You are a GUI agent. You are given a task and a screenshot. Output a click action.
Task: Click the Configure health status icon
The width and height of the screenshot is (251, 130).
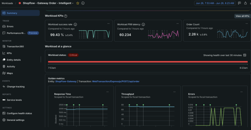click(4, 113)
